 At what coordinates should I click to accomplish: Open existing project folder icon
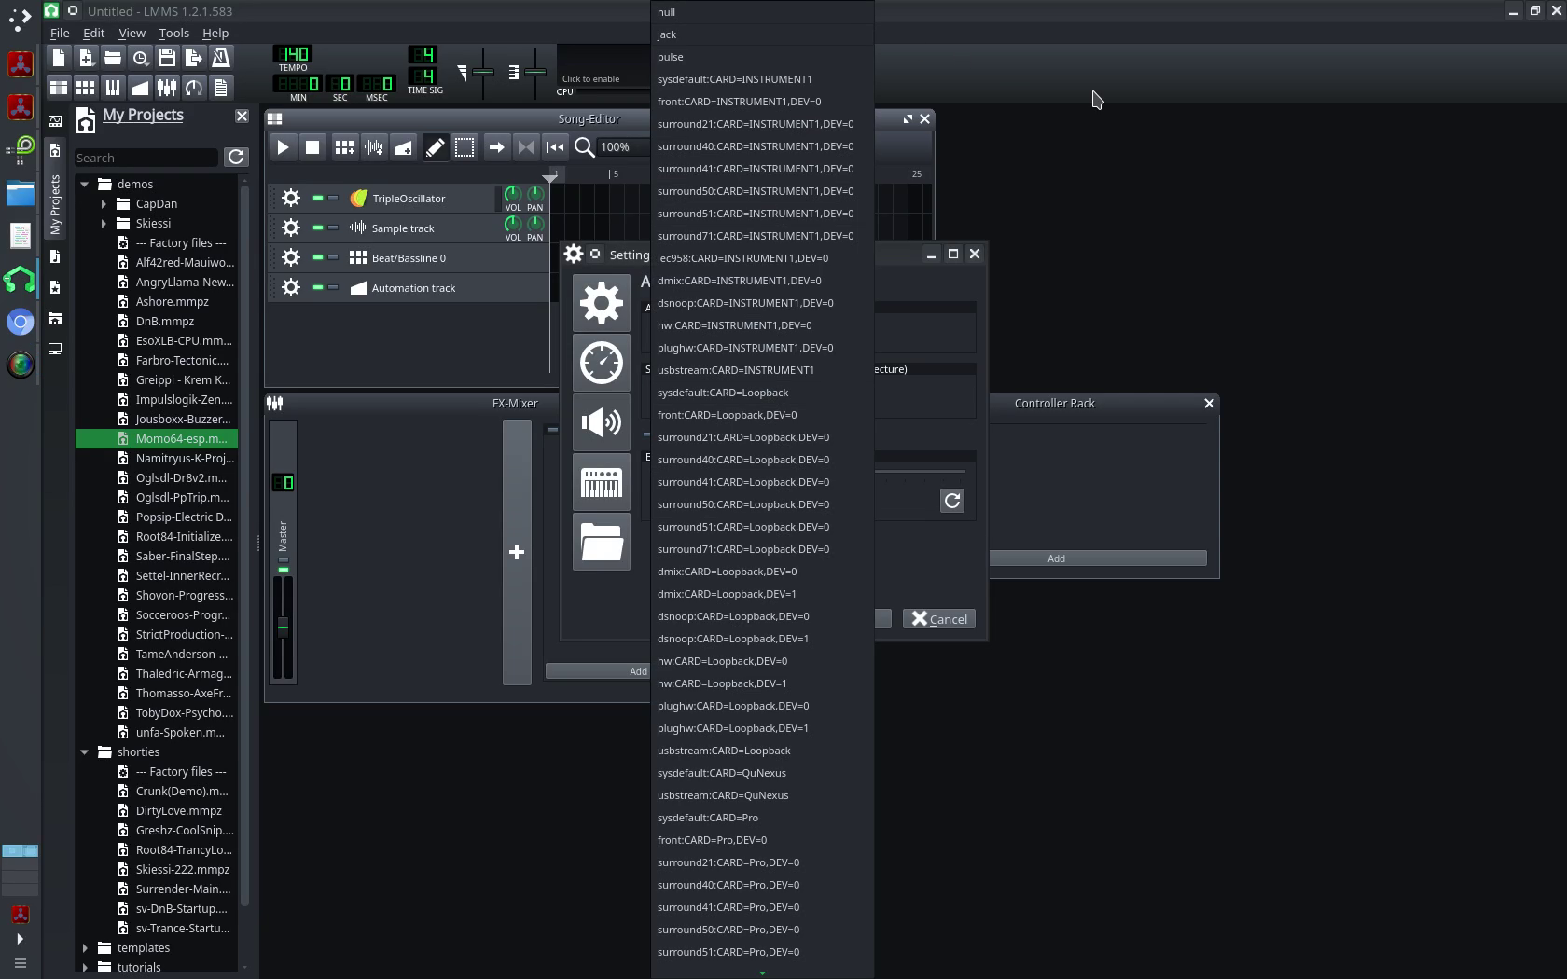pyautogui.click(x=113, y=58)
